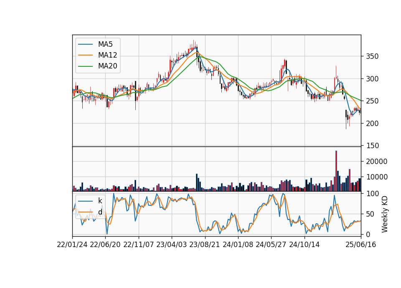The image size is (401, 288).
Task: Select the MA20 legend entry
Action: (x=98, y=66)
